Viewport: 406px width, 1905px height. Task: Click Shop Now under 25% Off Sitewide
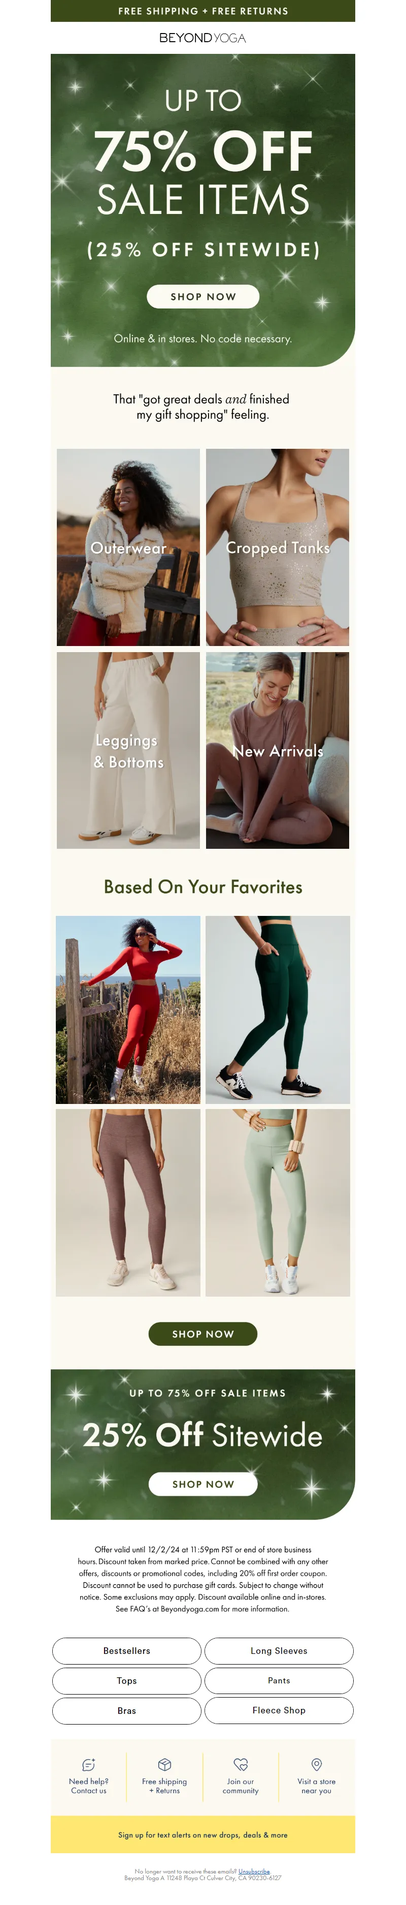[203, 1484]
